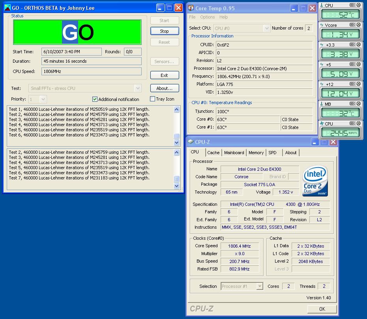This screenshot has height=319, width=367.
Task: Click the thermometer icon beside MB
Action: (x=322, y=104)
